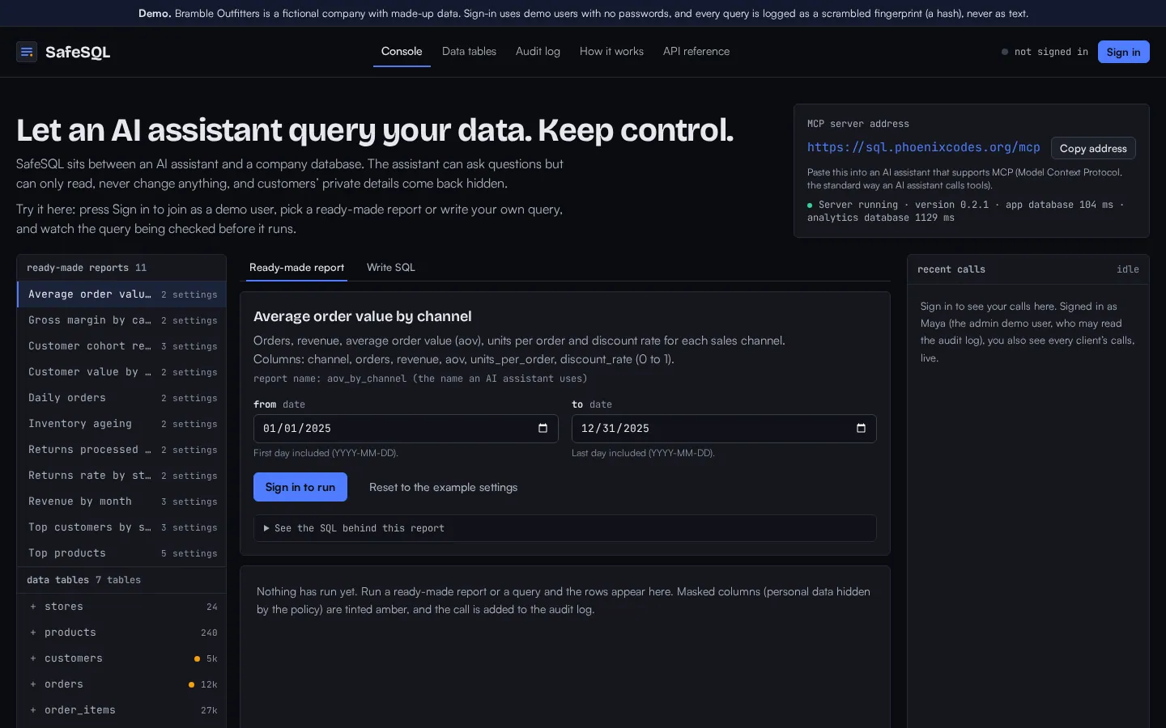The image size is (1166, 728).
Task: Go to Data tables page
Action: (x=469, y=52)
